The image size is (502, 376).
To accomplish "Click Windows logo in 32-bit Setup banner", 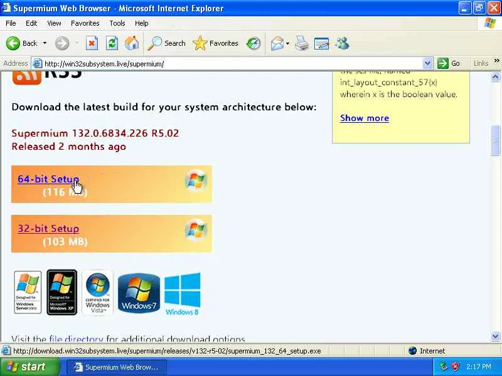I will (x=196, y=230).
